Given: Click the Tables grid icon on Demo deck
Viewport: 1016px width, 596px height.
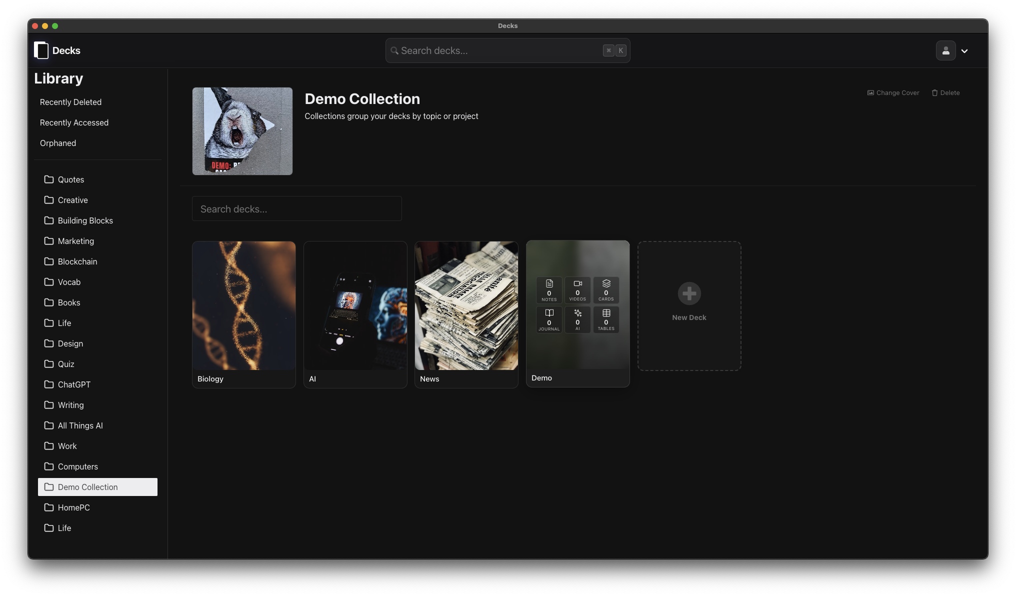Looking at the screenshot, I should pos(606,313).
